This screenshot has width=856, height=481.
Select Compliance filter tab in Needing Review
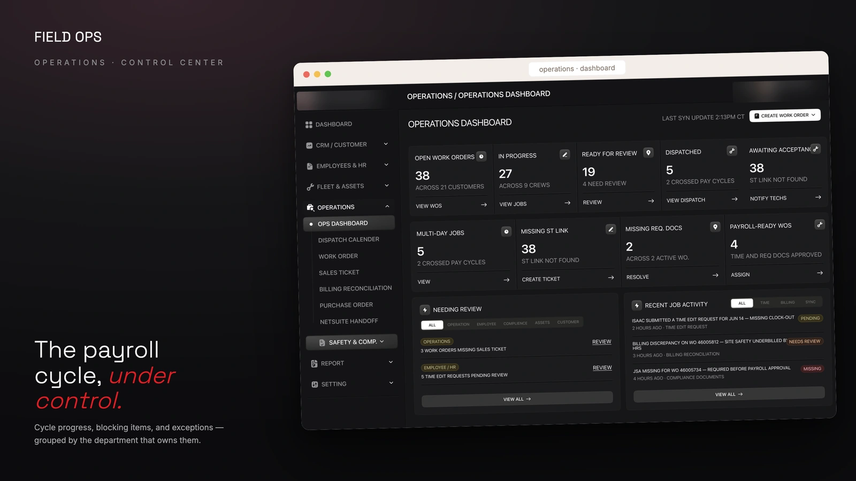pos(515,323)
